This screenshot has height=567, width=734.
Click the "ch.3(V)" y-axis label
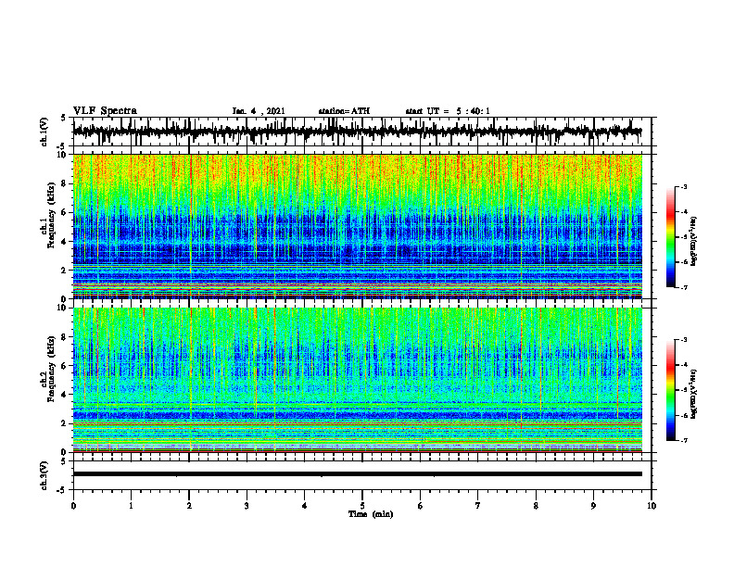point(44,475)
